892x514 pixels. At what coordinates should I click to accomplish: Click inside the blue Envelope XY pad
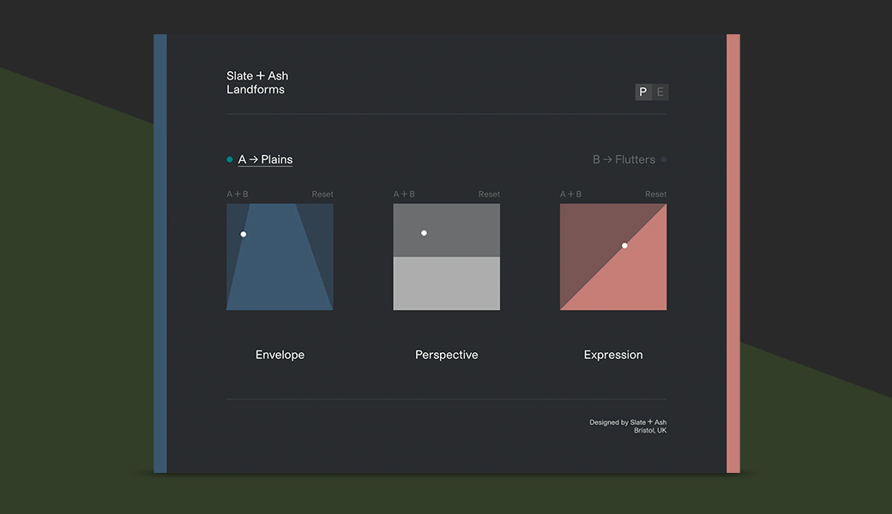coord(280,257)
